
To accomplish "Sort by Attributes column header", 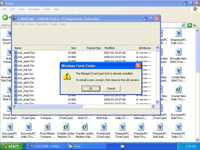I will click(139, 48).
